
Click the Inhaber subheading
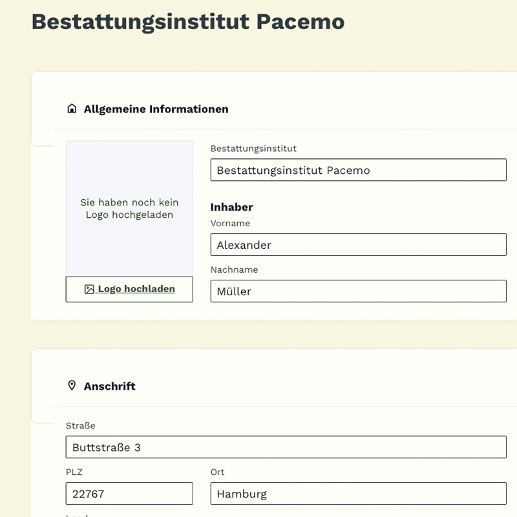pos(231,207)
